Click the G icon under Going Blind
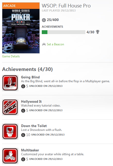 23,86
